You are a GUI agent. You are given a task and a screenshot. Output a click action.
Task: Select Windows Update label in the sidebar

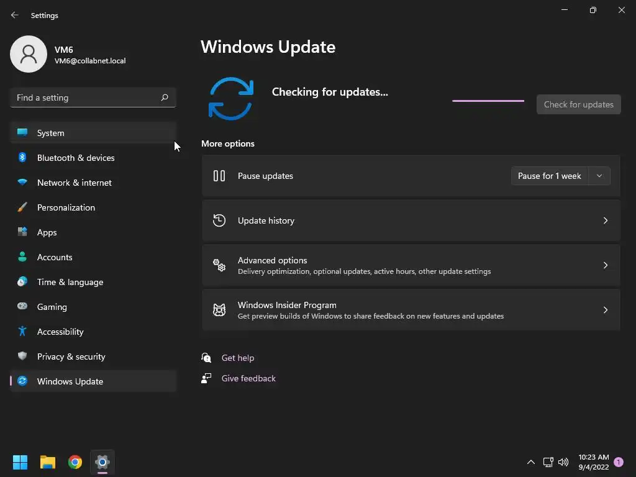click(70, 381)
